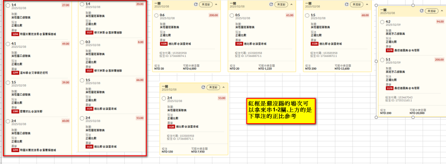Screen dimensions: 446x164
Task: Click the status pill on the 4:2 slip
Action: [432, 11]
